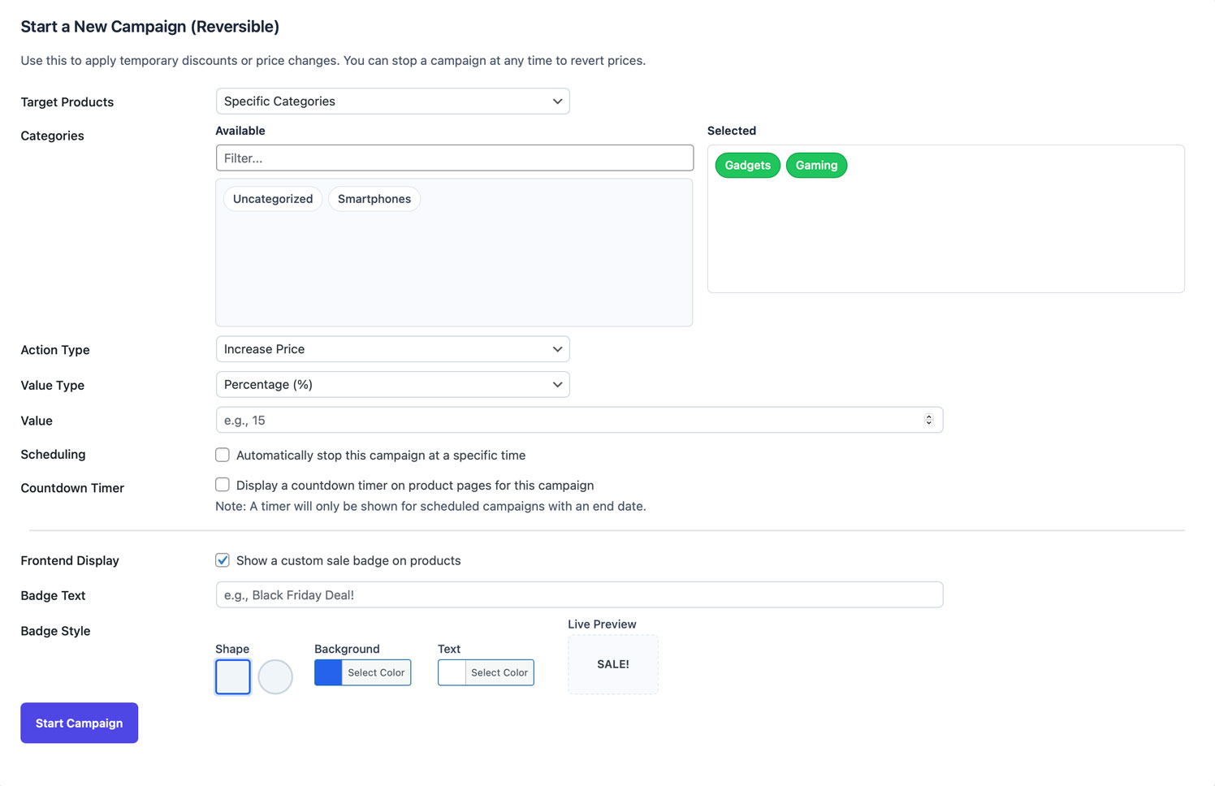The height and width of the screenshot is (786, 1215).
Task: Click the Value field stepper arrows
Action: [x=928, y=420]
